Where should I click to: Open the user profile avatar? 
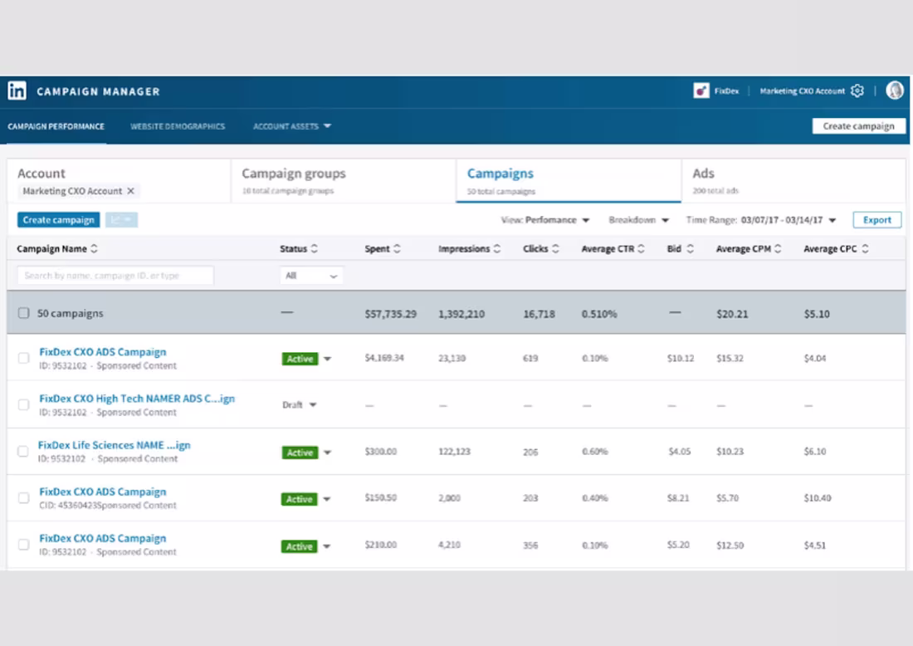[x=895, y=91]
